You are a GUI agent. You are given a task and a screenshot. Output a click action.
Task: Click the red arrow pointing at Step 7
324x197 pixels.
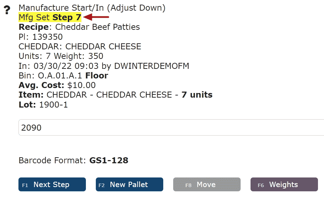96,17
